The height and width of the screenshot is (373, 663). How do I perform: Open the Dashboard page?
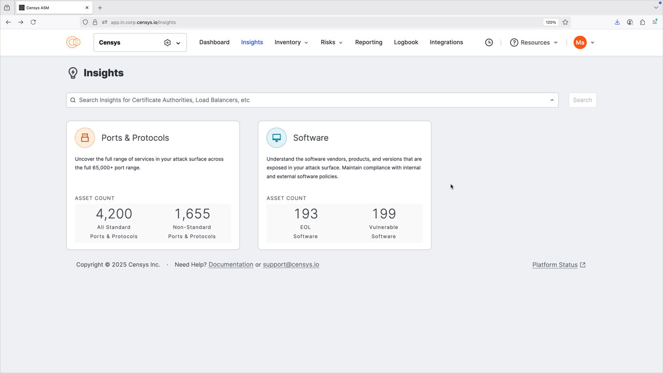click(x=214, y=42)
